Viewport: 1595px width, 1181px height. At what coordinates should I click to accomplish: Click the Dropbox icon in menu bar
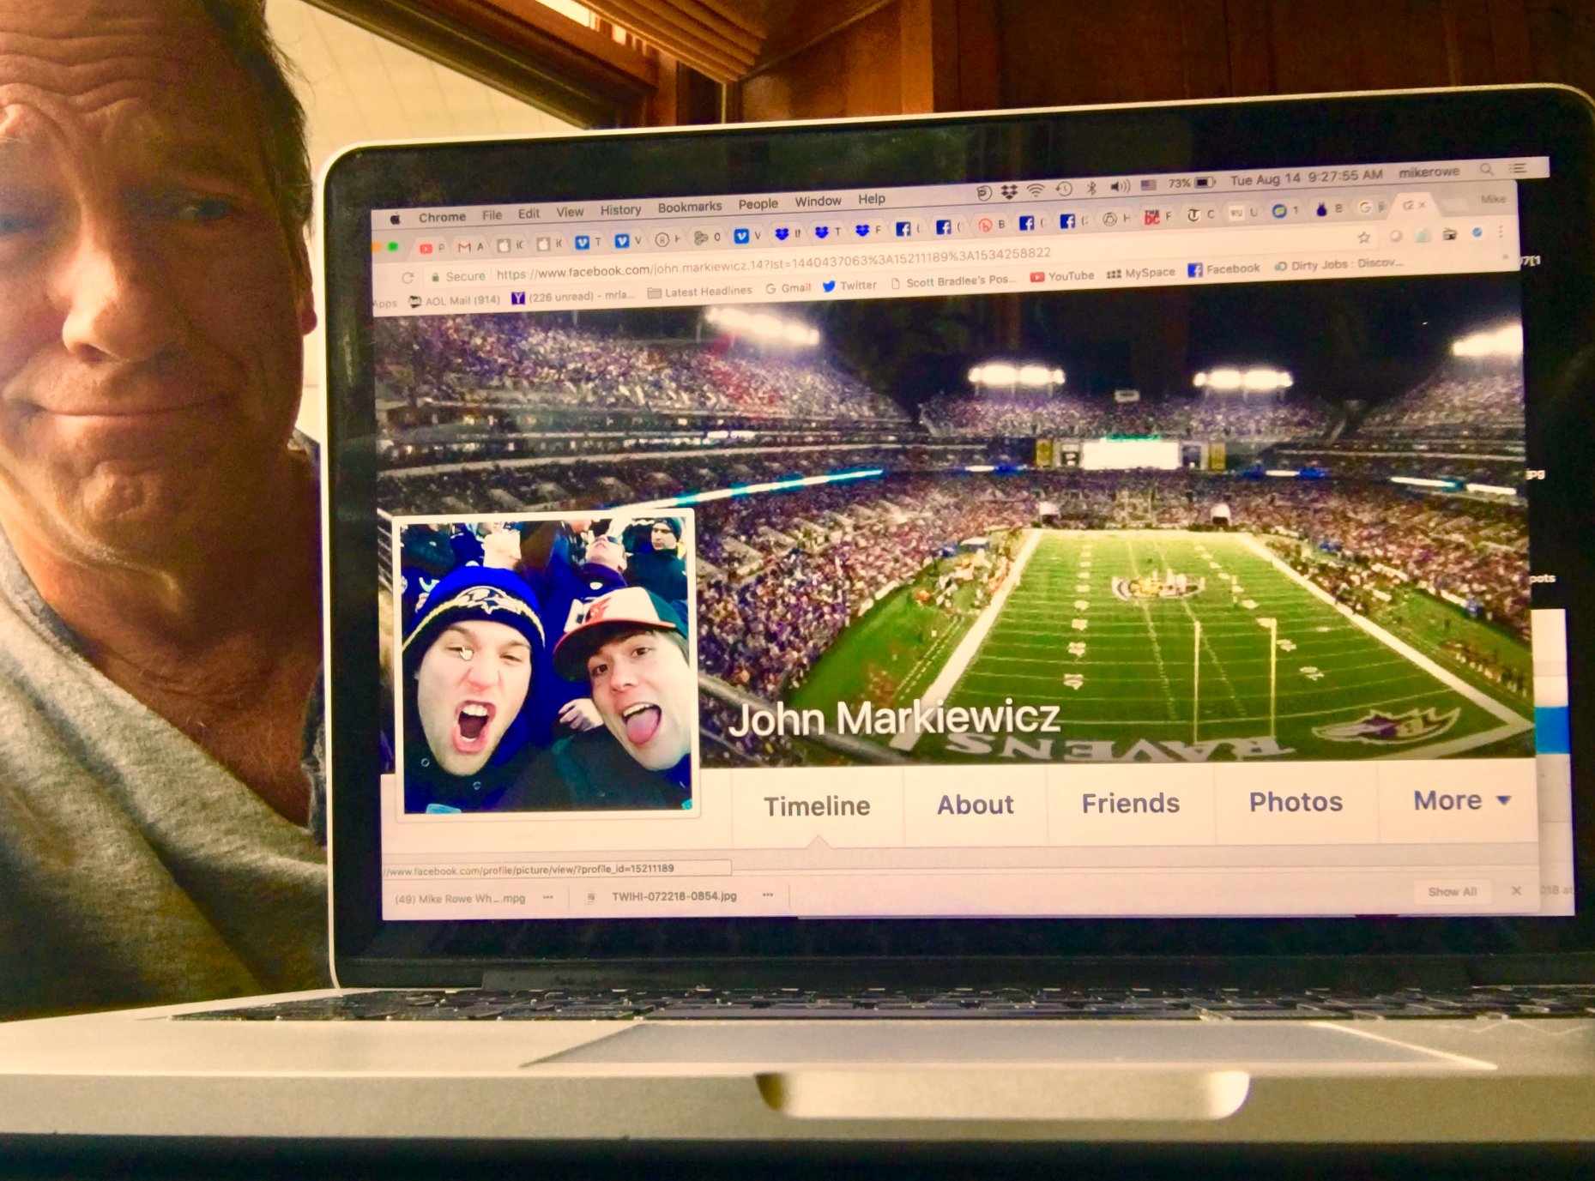[1009, 191]
